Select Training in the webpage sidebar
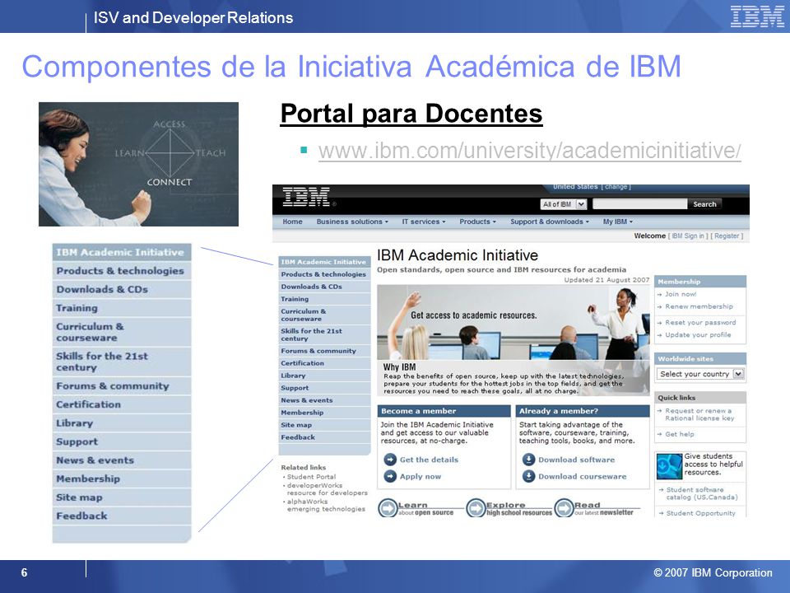 323,299
